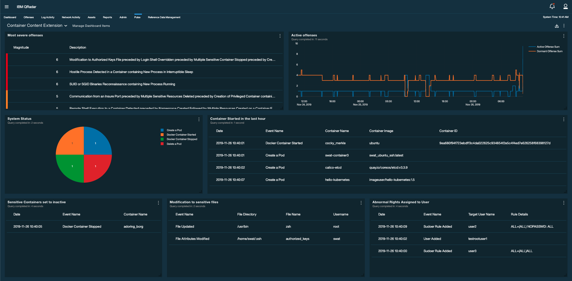Open the notifications bell
The width and height of the screenshot is (572, 281).
click(552, 6)
